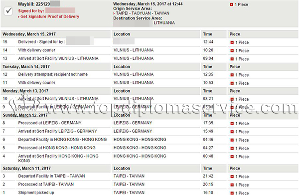Click HONG KONG location in the 04:27 row

(140, 148)
